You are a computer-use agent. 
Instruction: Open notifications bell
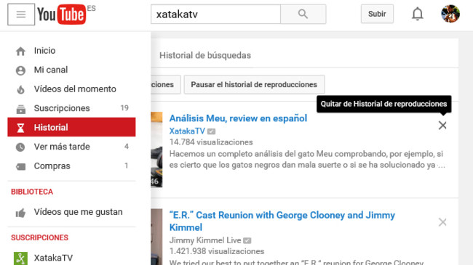418,14
